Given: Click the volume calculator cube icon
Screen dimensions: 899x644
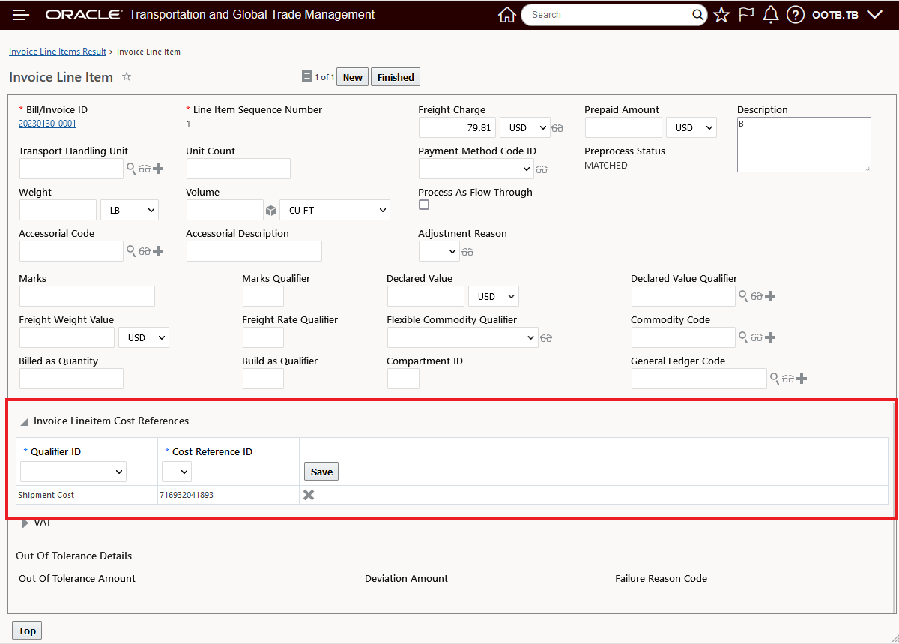Looking at the screenshot, I should point(271,211).
